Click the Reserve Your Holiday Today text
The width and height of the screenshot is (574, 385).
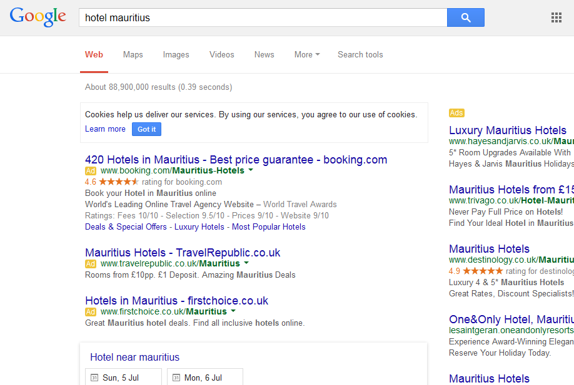pyautogui.click(x=500, y=353)
